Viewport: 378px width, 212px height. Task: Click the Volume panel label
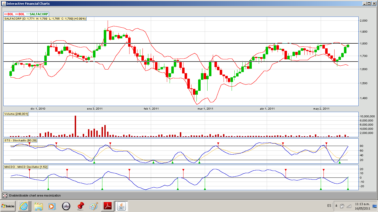pyautogui.click(x=16, y=114)
